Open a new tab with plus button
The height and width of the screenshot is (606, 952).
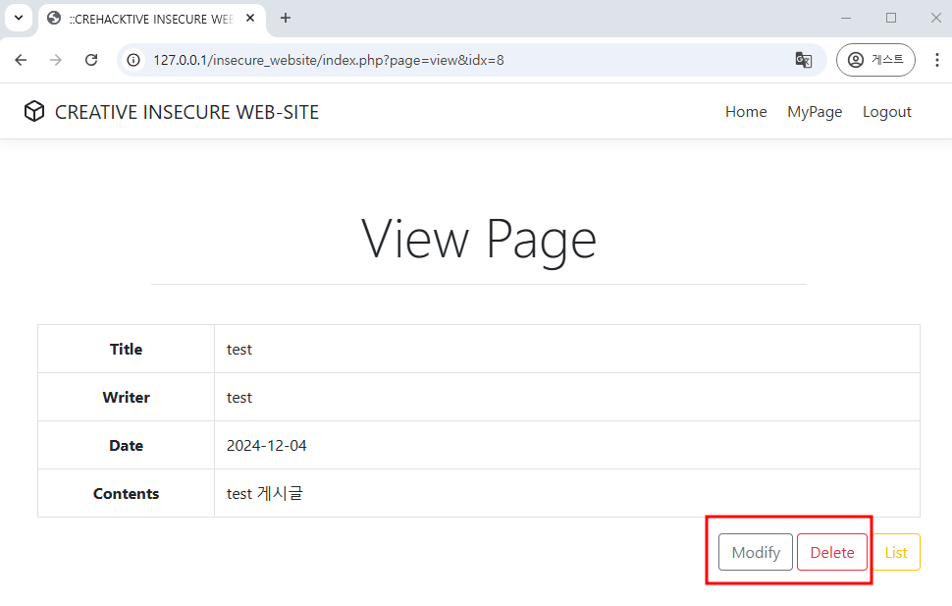286,19
